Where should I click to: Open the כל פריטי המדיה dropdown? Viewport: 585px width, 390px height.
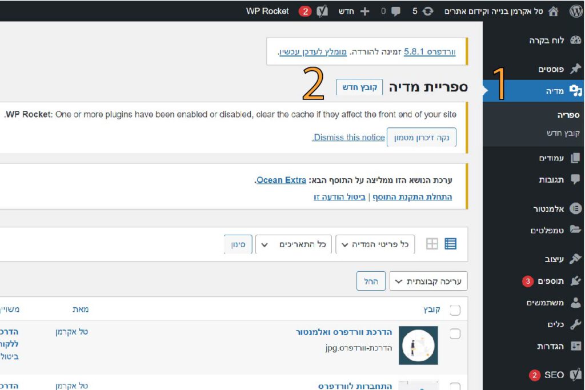375,244
